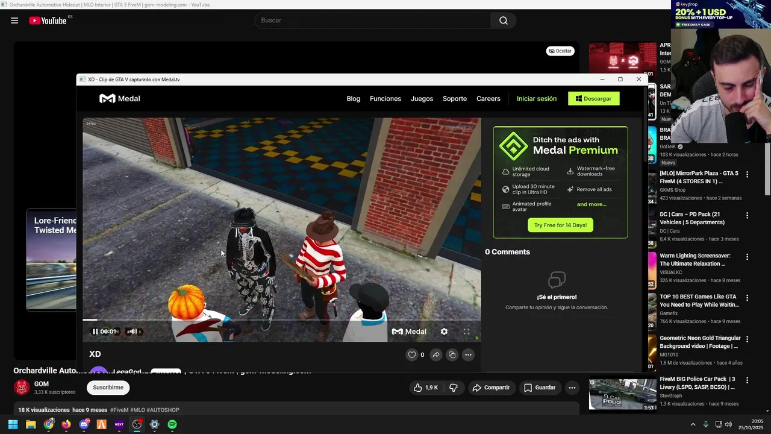Open Blog in Medal navigation
Screen dimensions: 771x434
tap(354, 99)
